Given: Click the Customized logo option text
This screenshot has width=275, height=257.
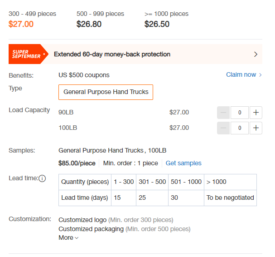Looking at the screenshot, I should pyautogui.click(x=82, y=220).
